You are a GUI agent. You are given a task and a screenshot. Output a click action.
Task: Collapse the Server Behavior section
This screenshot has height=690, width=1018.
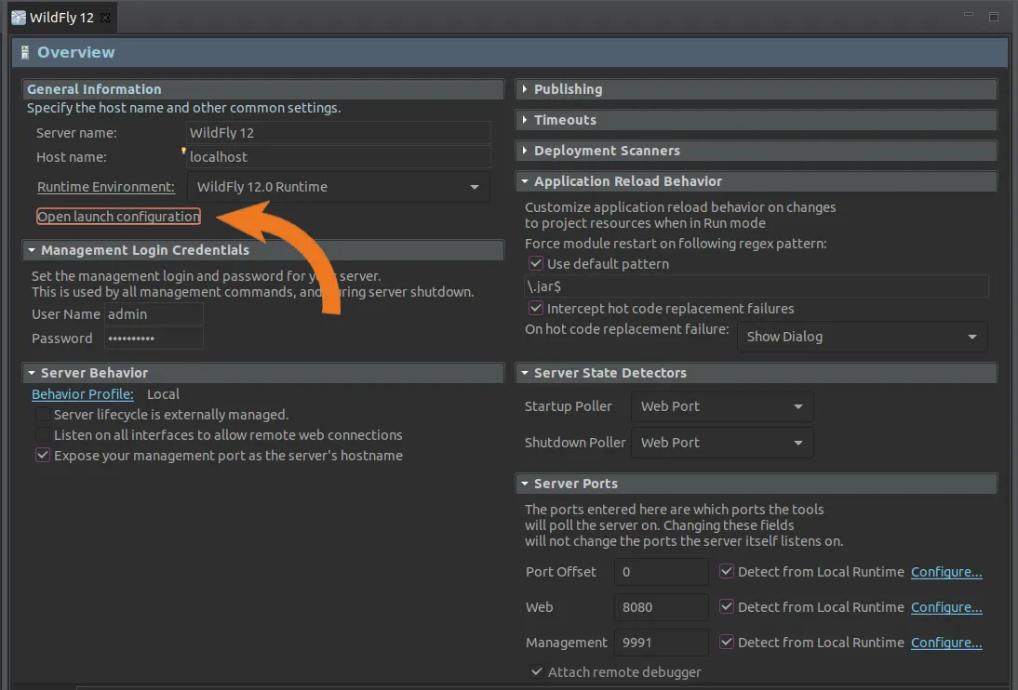pyautogui.click(x=31, y=373)
